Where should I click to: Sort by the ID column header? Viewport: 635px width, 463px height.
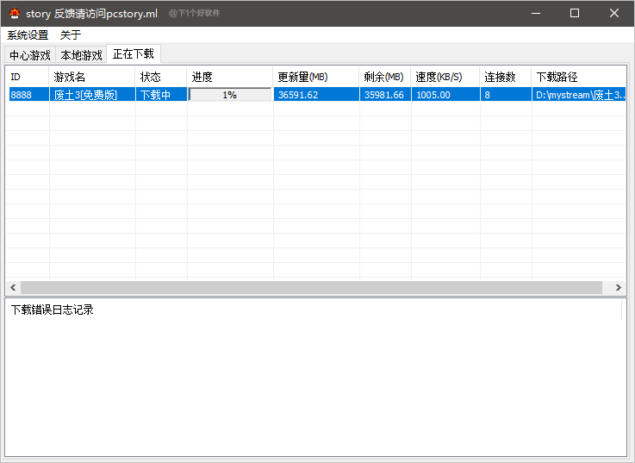pos(28,77)
